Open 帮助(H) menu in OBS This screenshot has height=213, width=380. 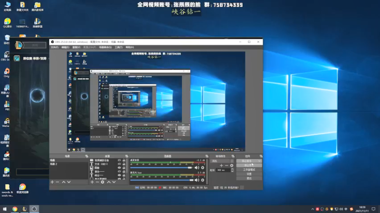click(130, 47)
